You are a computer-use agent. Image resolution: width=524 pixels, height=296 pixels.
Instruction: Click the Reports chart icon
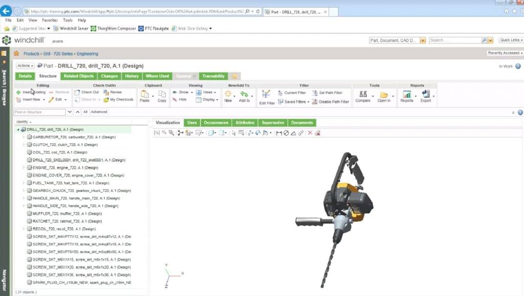407,94
